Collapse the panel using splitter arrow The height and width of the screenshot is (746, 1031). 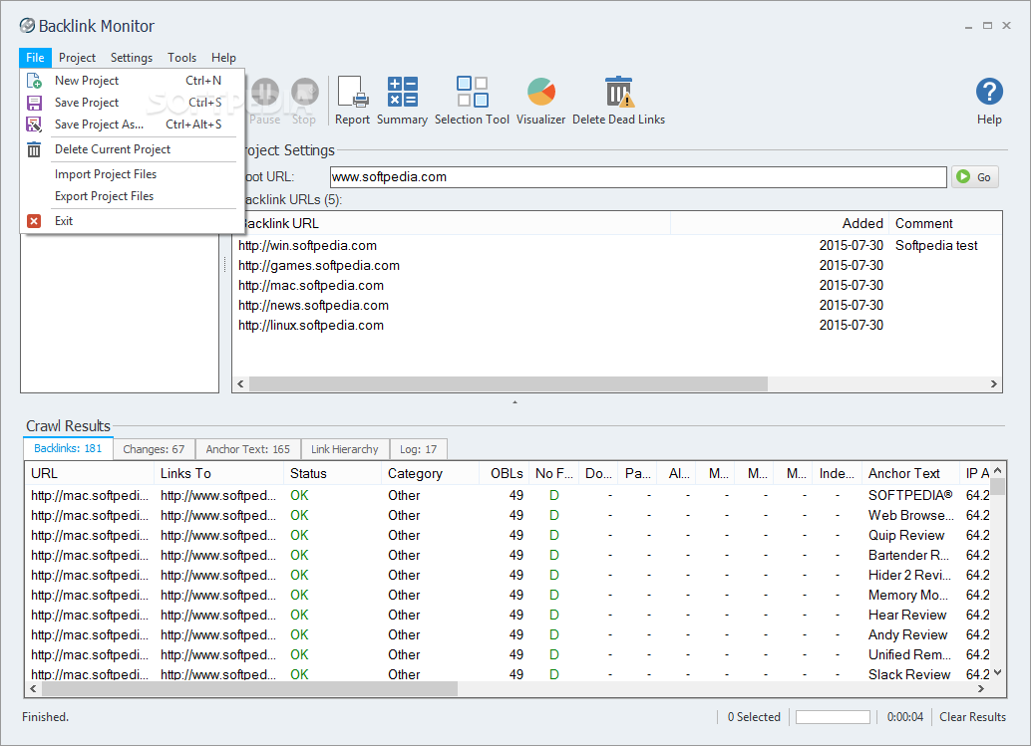pos(515,402)
